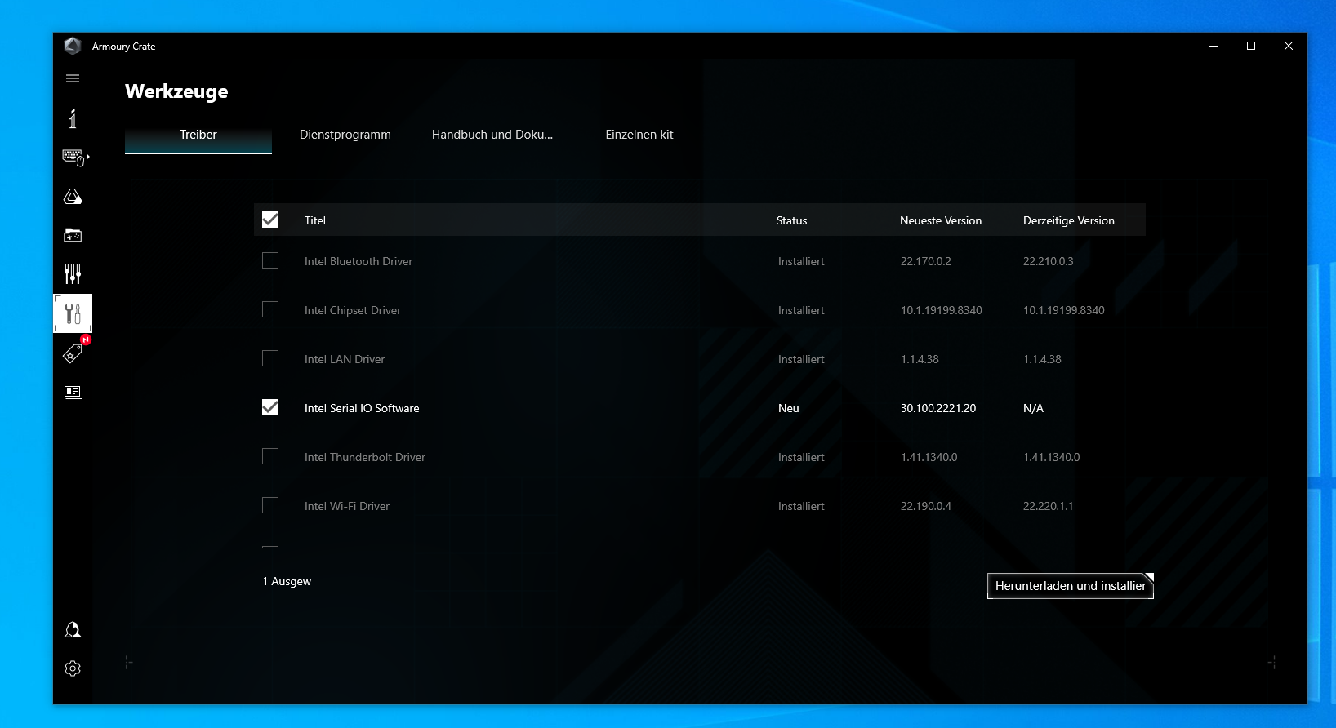The height and width of the screenshot is (728, 1336).
Task: Click Thunderbolt current version 1.41.1340.0 cell
Action: (1052, 457)
